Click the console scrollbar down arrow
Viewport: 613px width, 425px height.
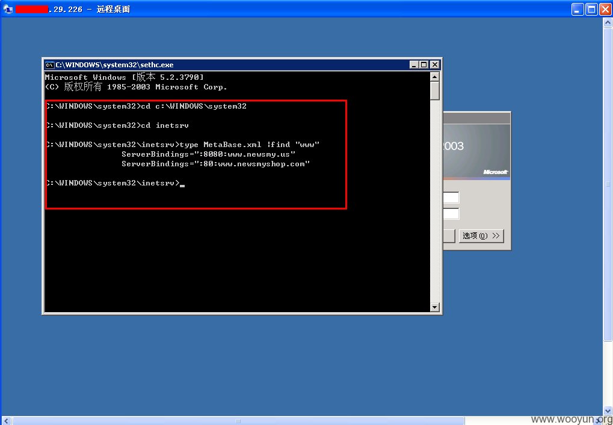coord(435,307)
